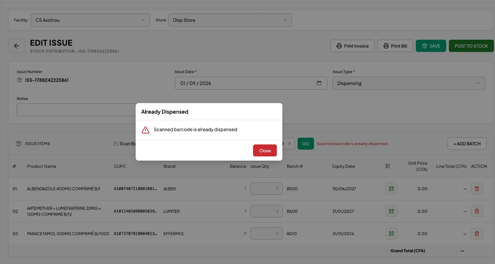Click Issue Qty field for Lumiter row
The width and height of the screenshot is (495, 264).
[266, 211]
